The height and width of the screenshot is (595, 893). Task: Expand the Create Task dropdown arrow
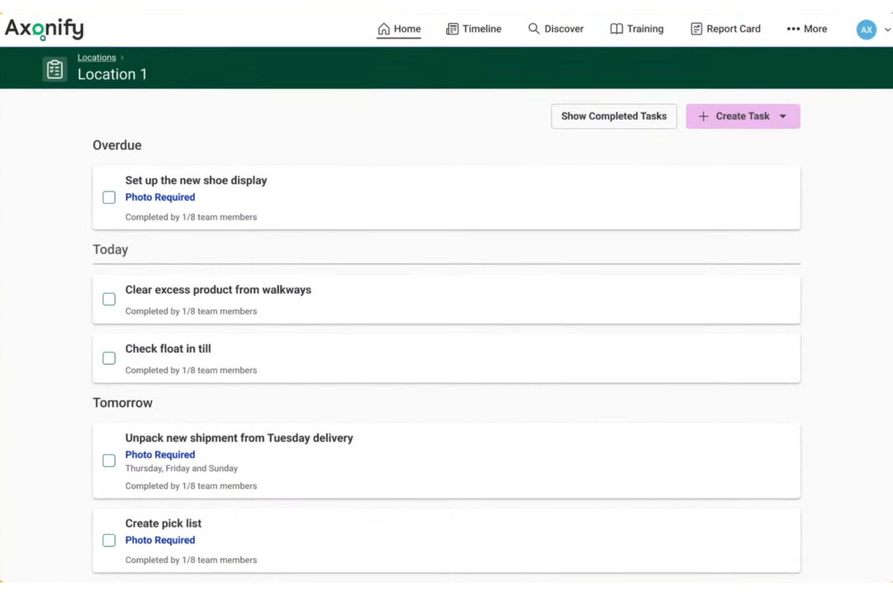pyautogui.click(x=783, y=116)
